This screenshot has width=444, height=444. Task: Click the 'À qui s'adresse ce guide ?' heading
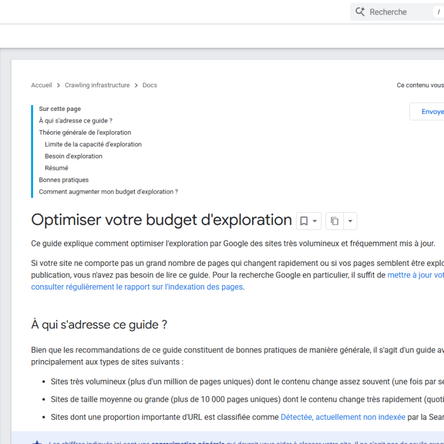[x=99, y=325]
